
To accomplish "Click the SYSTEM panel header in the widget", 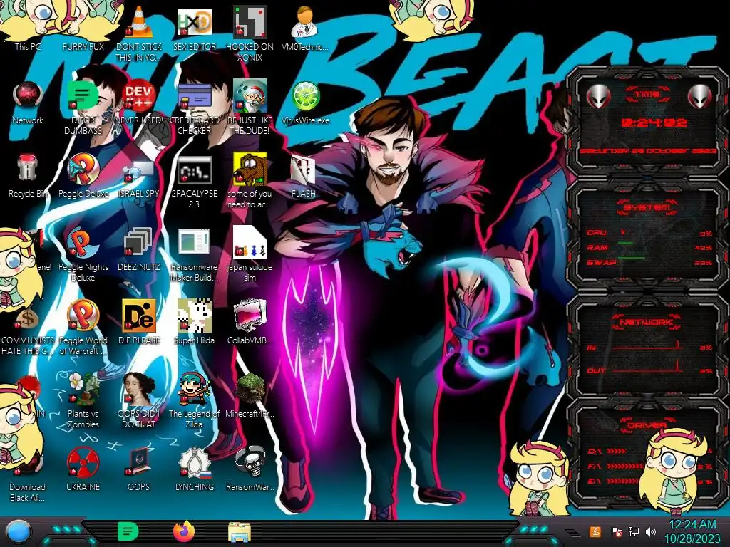I will coord(647,207).
